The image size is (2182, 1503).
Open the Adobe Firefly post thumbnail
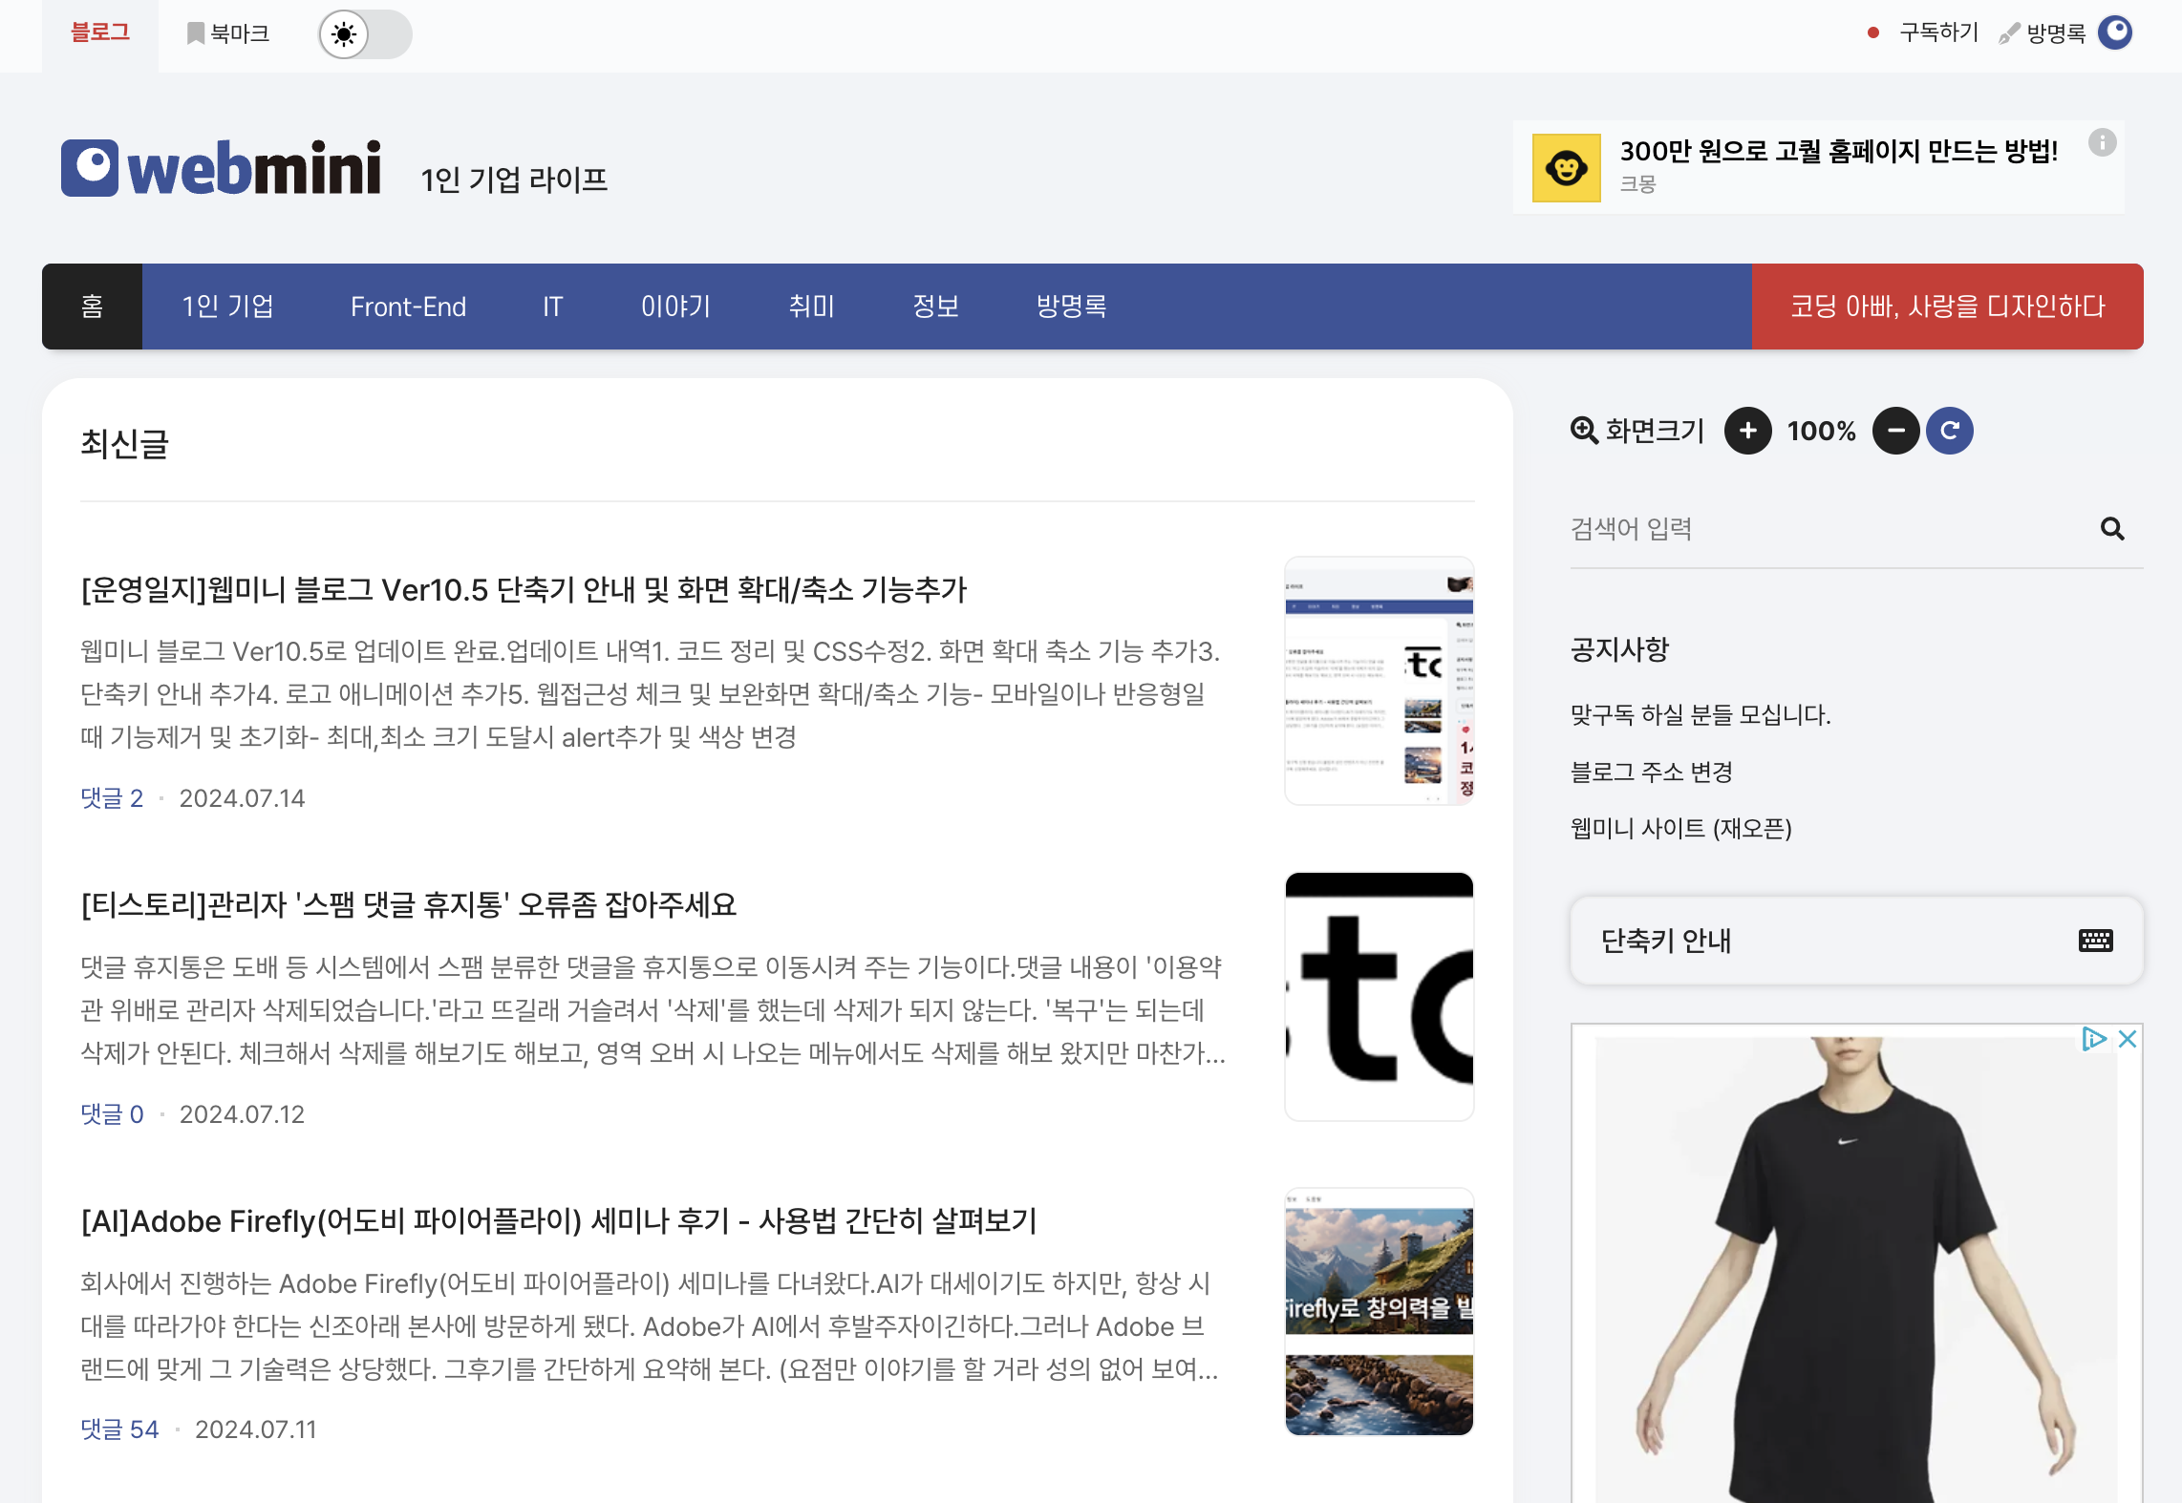point(1379,1312)
